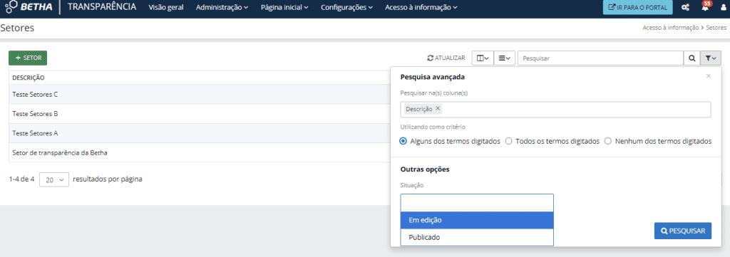Viewport: 730px width, 257px height.
Task: Open row Teste Setores B
Action: click(x=200, y=114)
